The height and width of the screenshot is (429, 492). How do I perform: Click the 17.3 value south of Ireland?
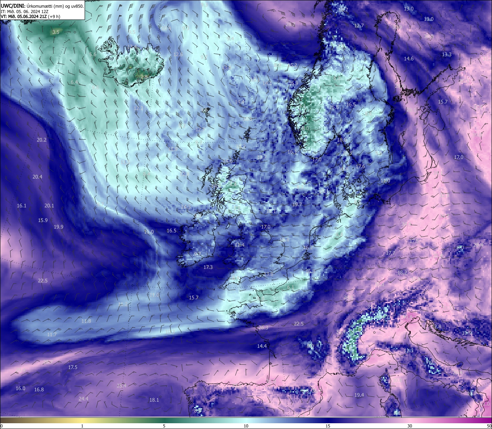208,267
